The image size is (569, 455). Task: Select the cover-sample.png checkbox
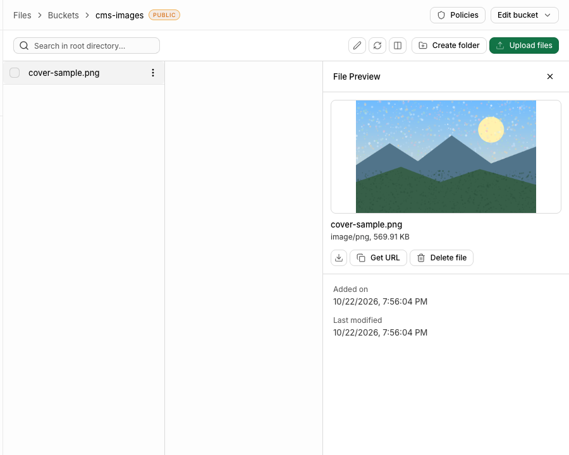coord(15,73)
